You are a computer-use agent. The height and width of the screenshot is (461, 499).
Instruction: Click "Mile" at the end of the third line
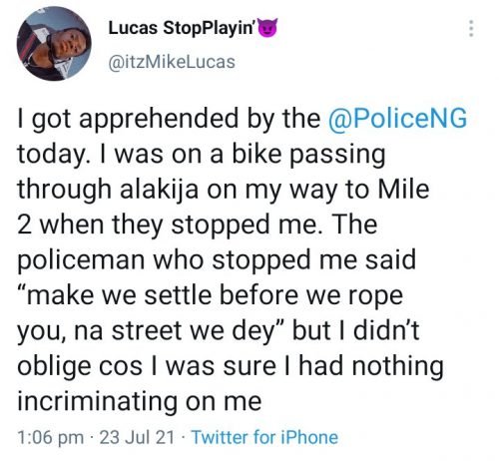pyautogui.click(x=404, y=188)
